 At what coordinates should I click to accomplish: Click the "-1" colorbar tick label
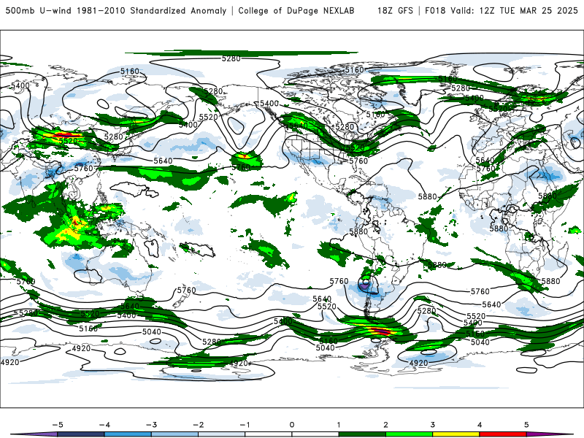click(245, 425)
